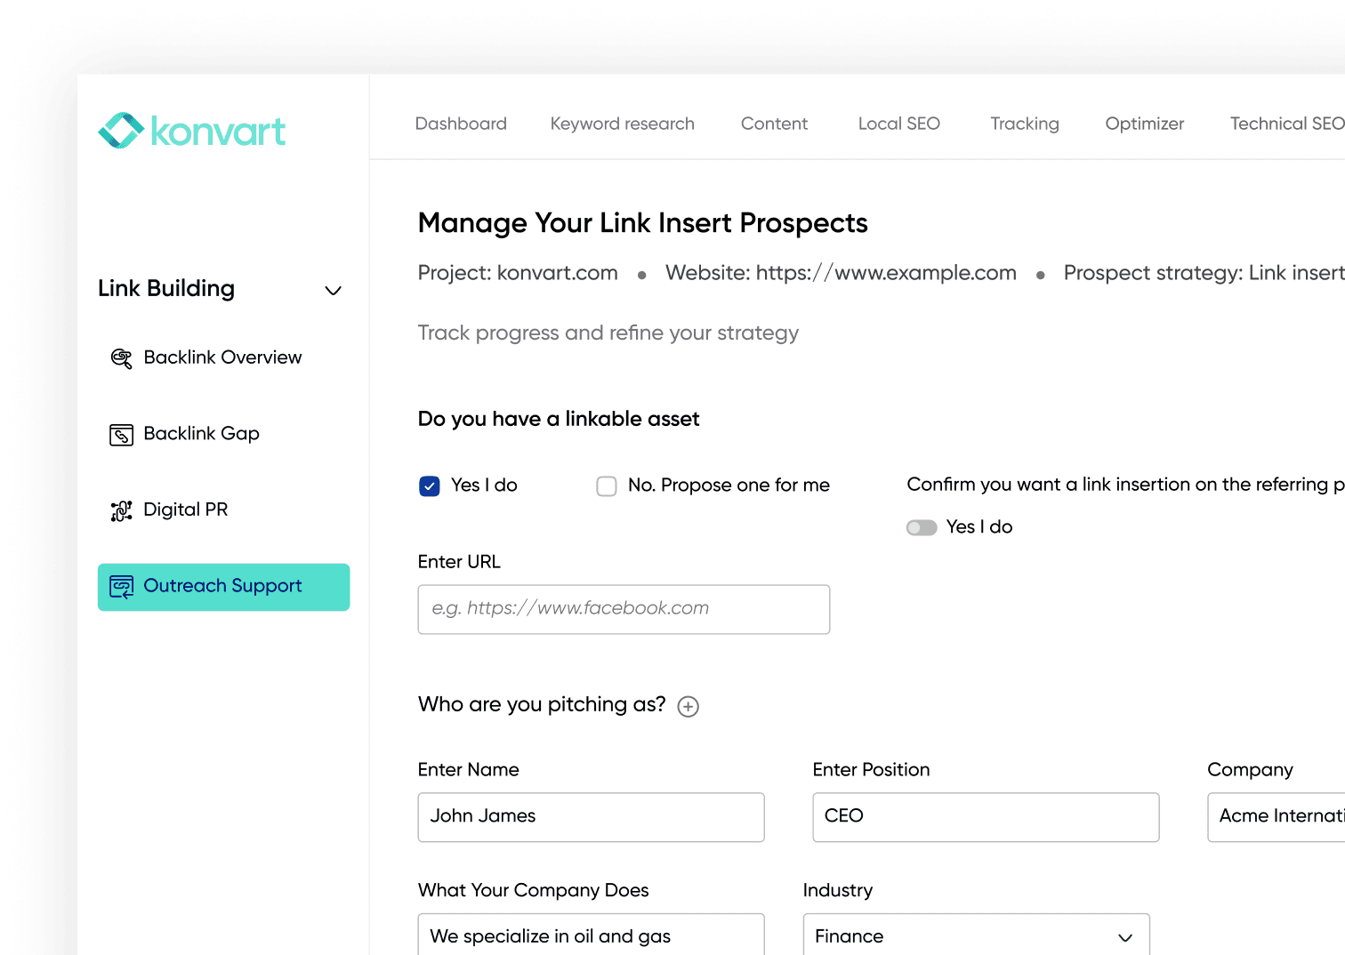Click the Outreach Support sidebar icon
1345x955 pixels.
pos(121,587)
